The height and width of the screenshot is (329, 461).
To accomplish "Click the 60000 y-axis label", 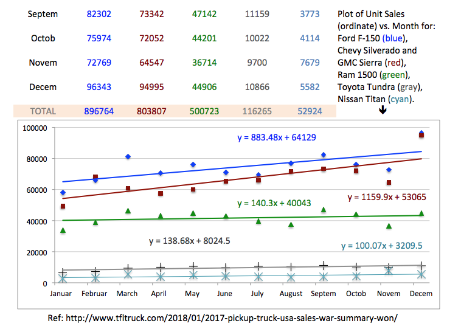I will pyautogui.click(x=36, y=190).
